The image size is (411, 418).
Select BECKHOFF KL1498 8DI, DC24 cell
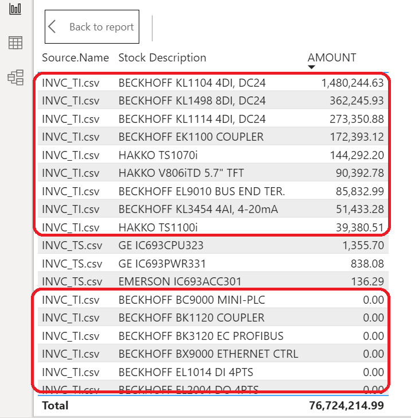coord(192,101)
